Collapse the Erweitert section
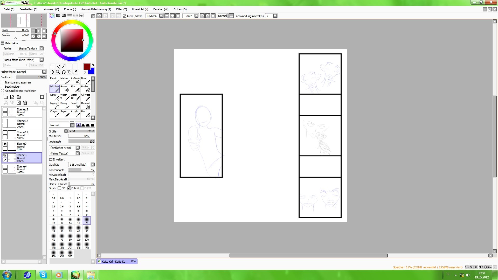Image resolution: width=498 pixels, height=280 pixels. [x=51, y=159]
